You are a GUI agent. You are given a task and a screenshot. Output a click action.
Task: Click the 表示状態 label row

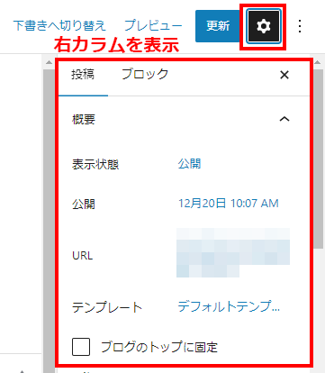click(x=95, y=165)
